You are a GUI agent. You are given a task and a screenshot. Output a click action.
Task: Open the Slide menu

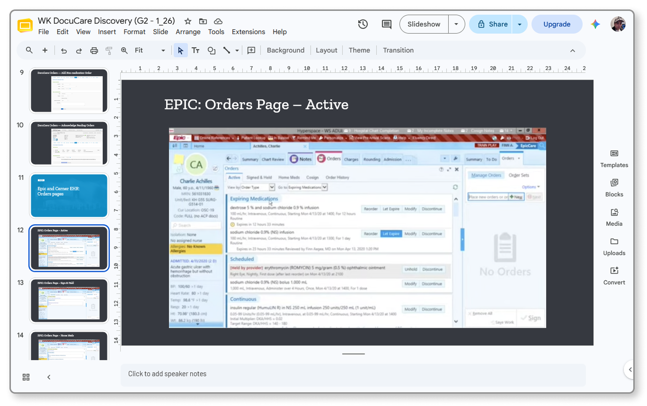click(x=160, y=32)
